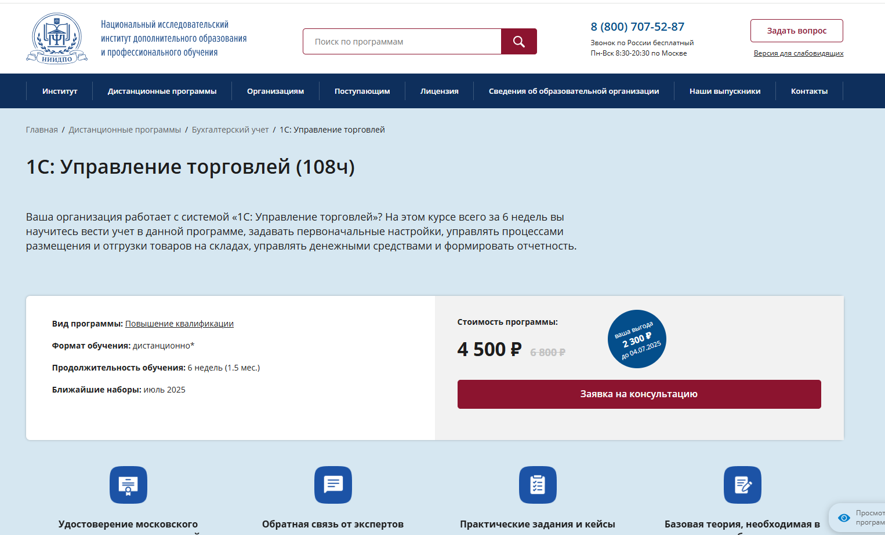Click the eye icon in floating widget
This screenshot has width=885, height=535.
click(x=844, y=518)
